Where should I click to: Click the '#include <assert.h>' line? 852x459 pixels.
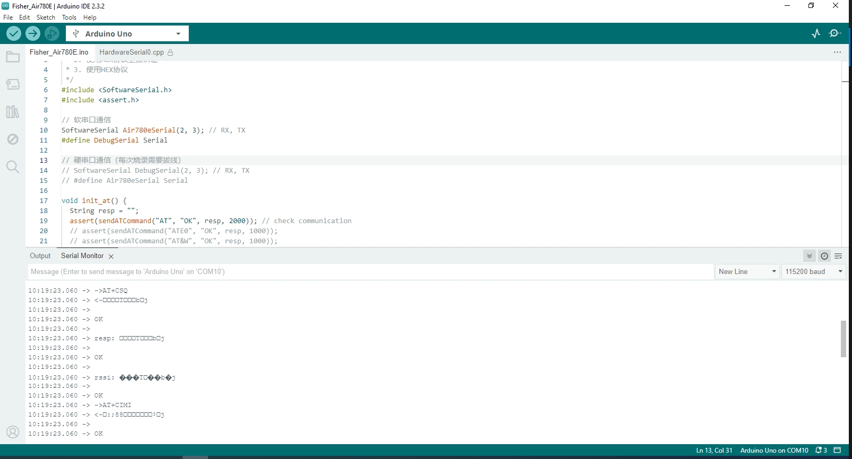(x=100, y=100)
